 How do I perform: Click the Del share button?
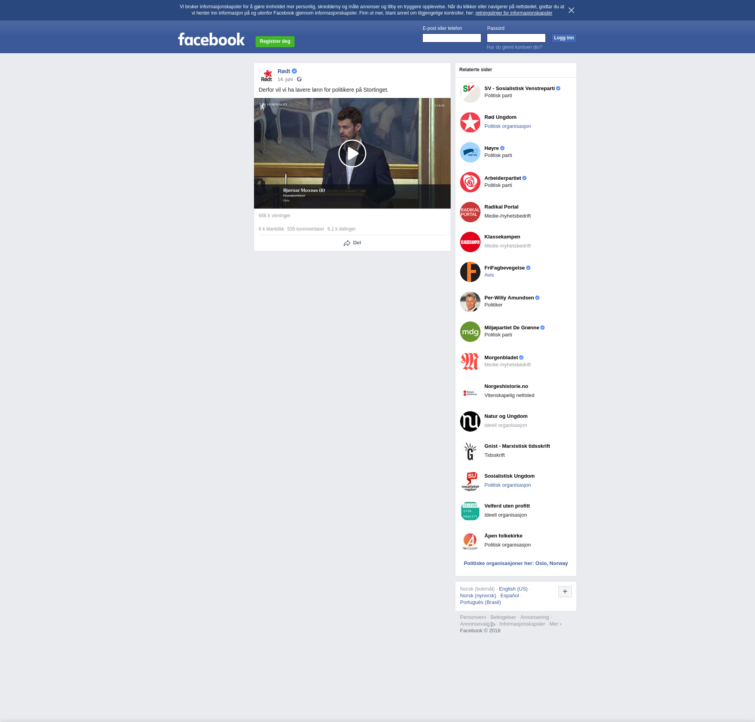pyautogui.click(x=352, y=243)
